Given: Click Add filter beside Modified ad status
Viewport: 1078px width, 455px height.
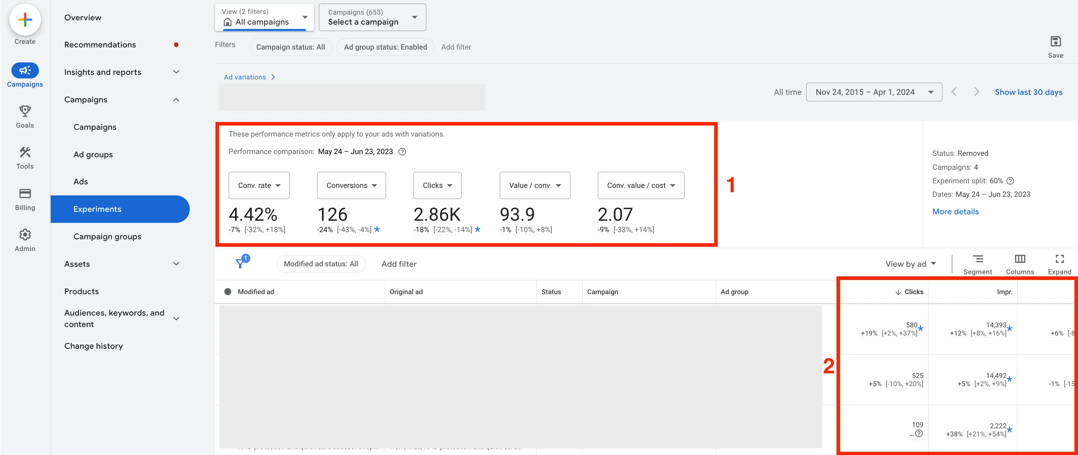Looking at the screenshot, I should pos(399,264).
